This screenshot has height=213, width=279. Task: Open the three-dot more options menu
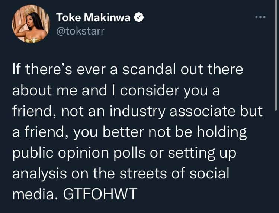click(x=260, y=17)
